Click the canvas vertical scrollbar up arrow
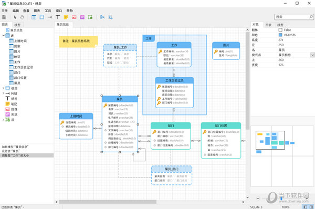Screen dimensions: 315x209 (247, 30)
